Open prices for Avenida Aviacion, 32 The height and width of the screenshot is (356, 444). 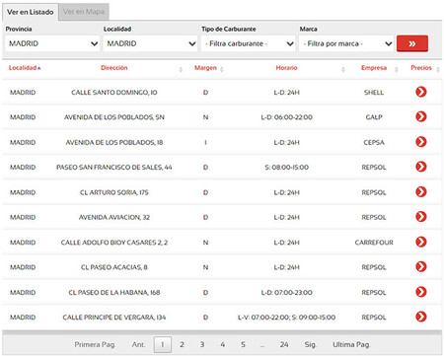point(421,217)
